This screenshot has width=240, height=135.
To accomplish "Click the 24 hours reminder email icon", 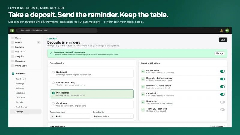I will [143, 79].
